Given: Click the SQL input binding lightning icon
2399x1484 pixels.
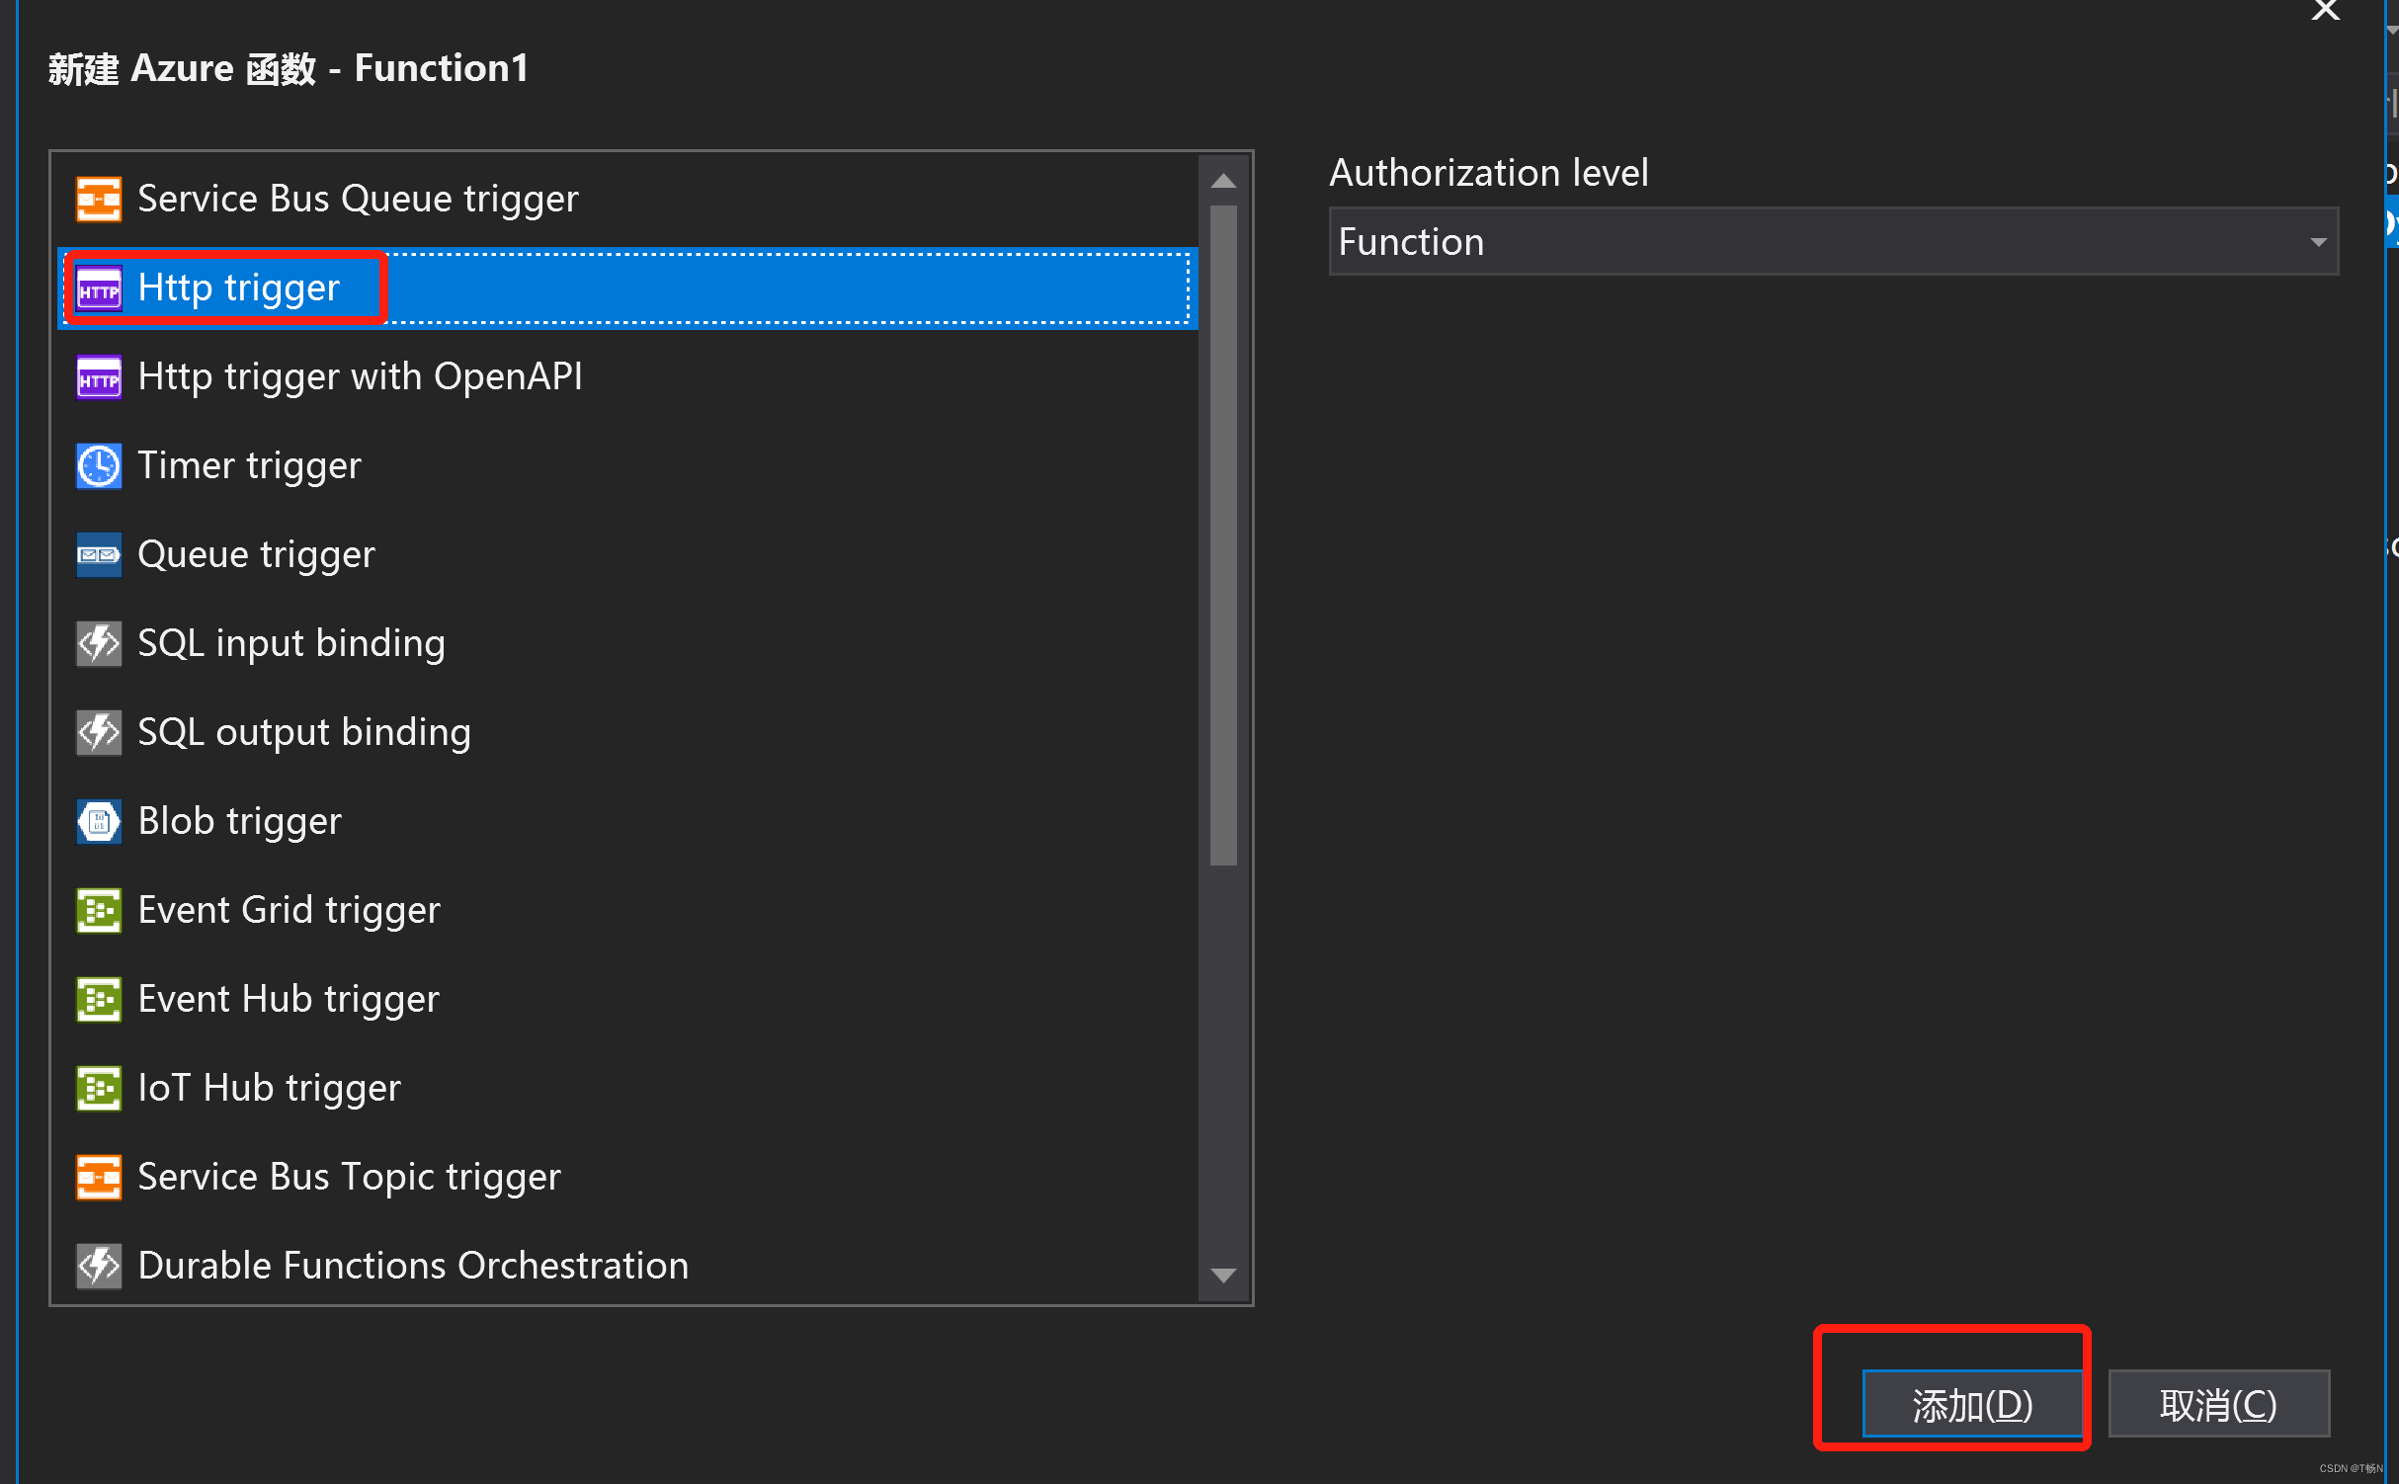Looking at the screenshot, I should (99, 644).
